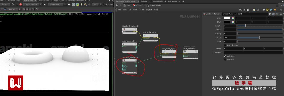Viewport: 284px width, 96px height.
Task: Switch to the Material Palette tab
Action: [158, 1]
